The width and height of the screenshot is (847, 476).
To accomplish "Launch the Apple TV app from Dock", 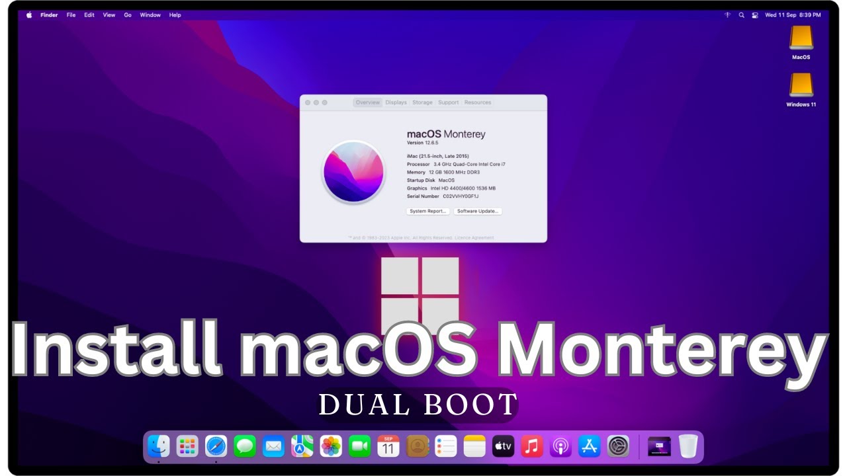I will coord(504,446).
